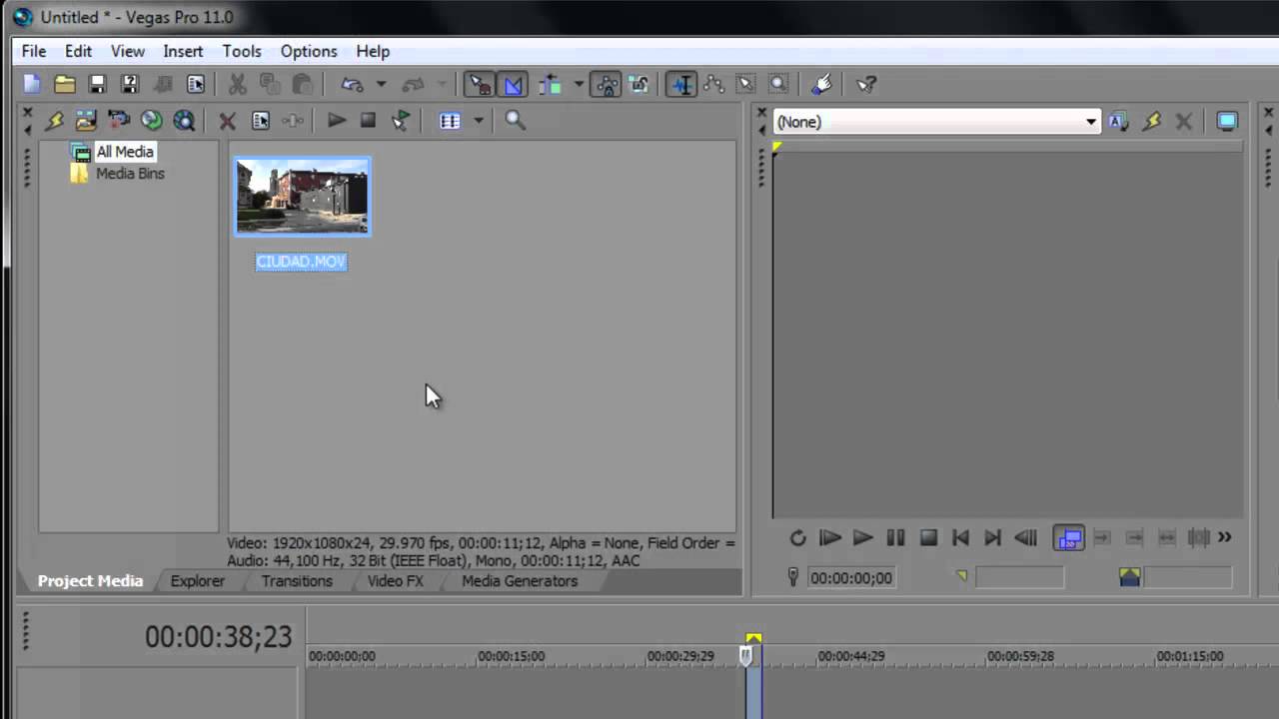1279x719 pixels.
Task: Switch to the Explorer tab
Action: 198,581
